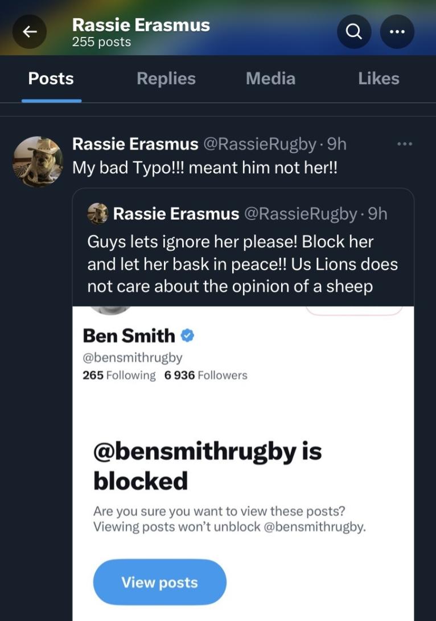The height and width of the screenshot is (621, 436).
Task: Select the Likes tab
Action: click(379, 78)
